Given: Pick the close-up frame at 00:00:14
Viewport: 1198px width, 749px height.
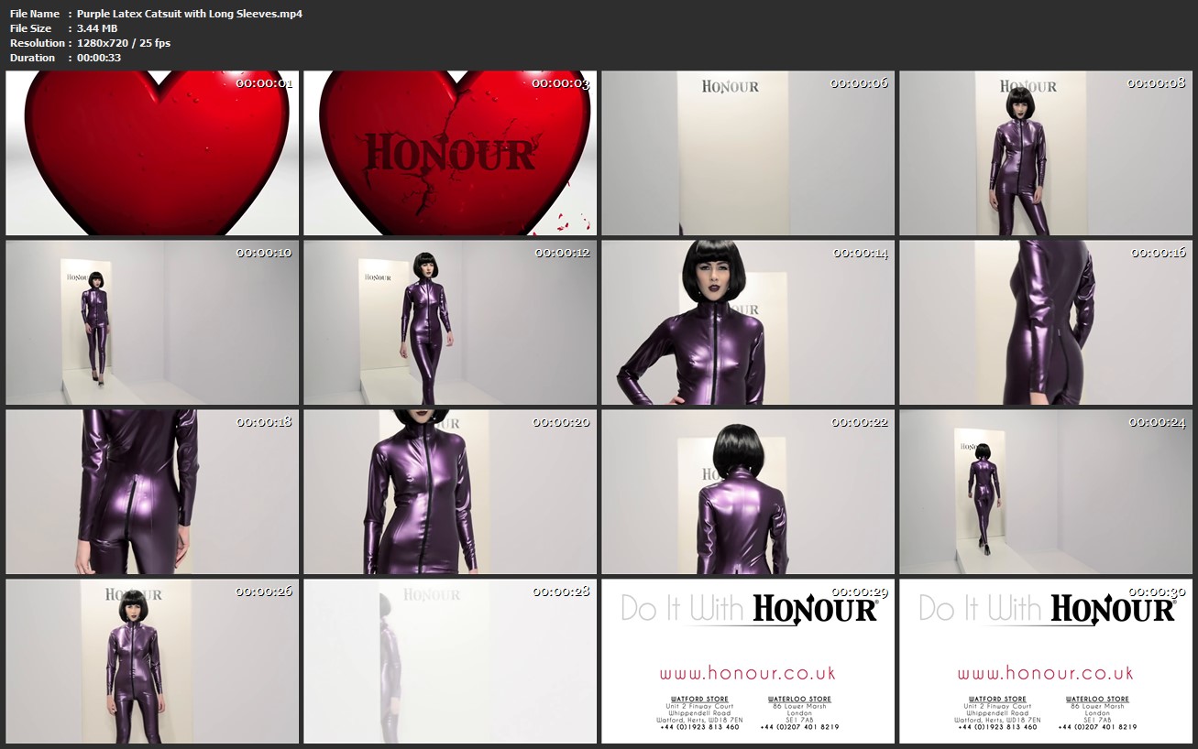Looking at the screenshot, I should pyautogui.click(x=748, y=322).
